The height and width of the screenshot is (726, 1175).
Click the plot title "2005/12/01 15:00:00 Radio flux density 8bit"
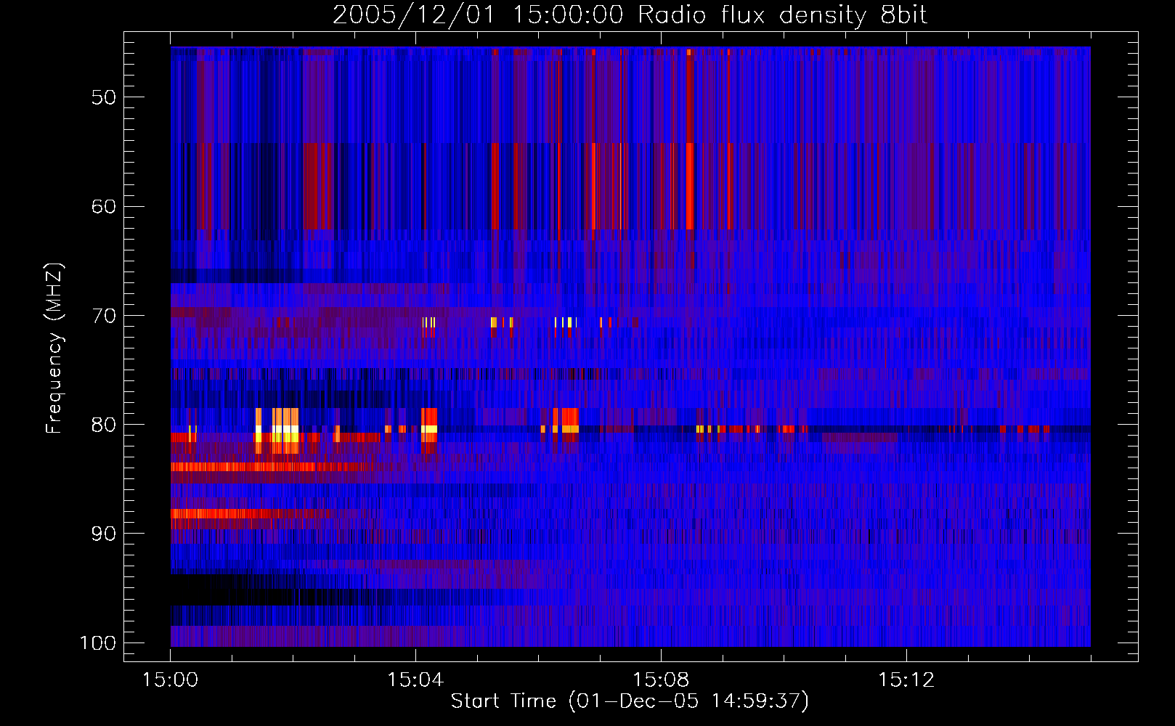[x=630, y=15]
